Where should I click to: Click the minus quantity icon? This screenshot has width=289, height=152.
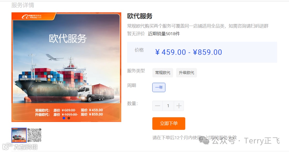(157, 106)
